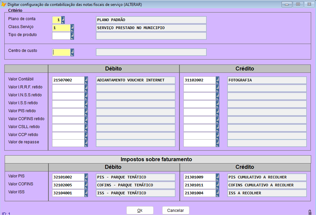
Task: Click the Class.Serviço input field
Action: (x=61, y=28)
